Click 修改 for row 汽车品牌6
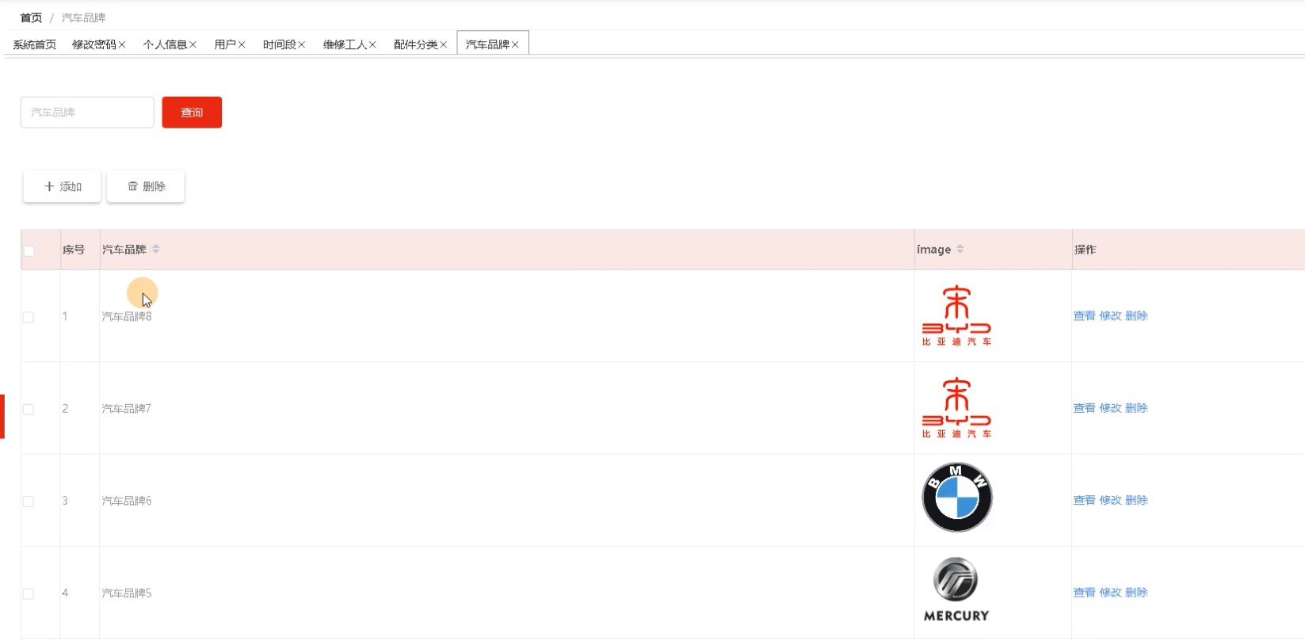This screenshot has height=641, width=1305. click(1110, 500)
